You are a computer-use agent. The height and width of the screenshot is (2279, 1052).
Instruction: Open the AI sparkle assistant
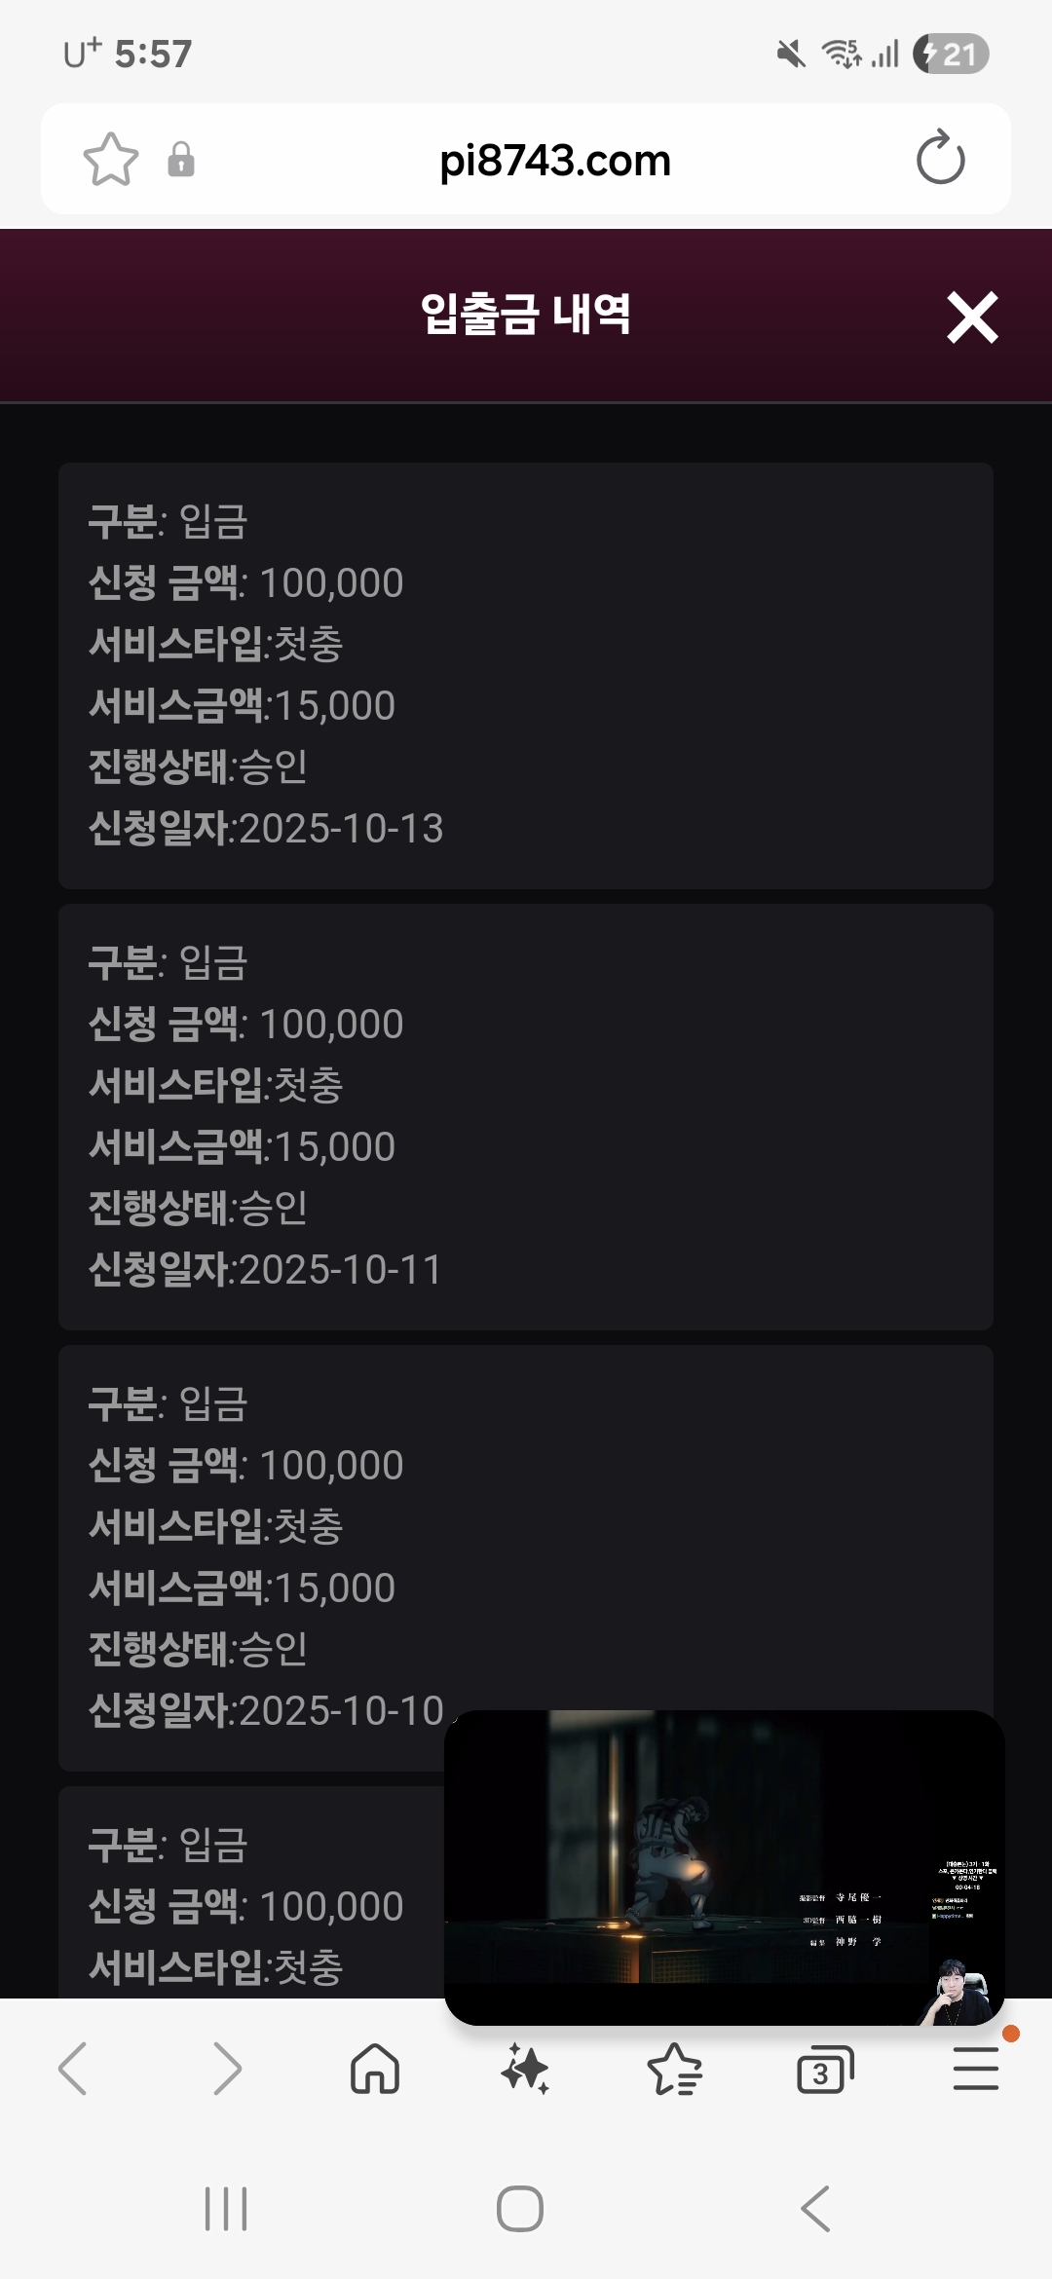525,2069
